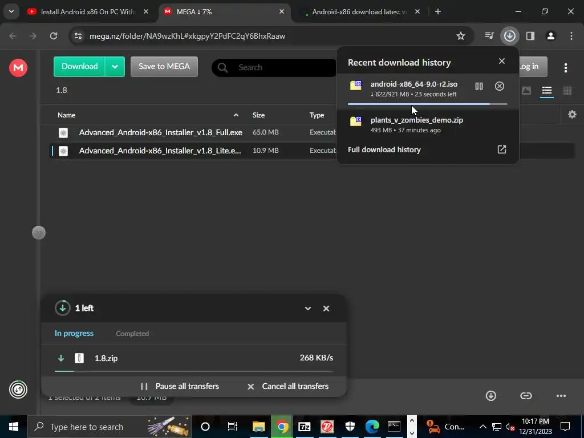Show hidden system tray icons
Viewport: 584px width, 438px height.
[482, 427]
